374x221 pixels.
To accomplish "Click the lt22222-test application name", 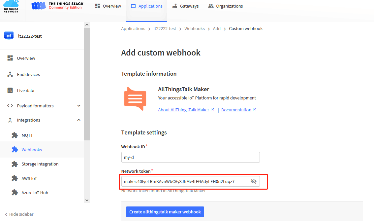I will pyautogui.click(x=30, y=36).
